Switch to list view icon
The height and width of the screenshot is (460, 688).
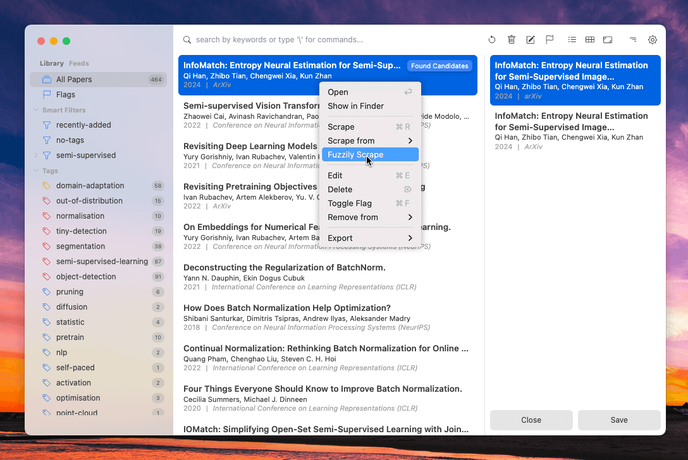point(572,40)
